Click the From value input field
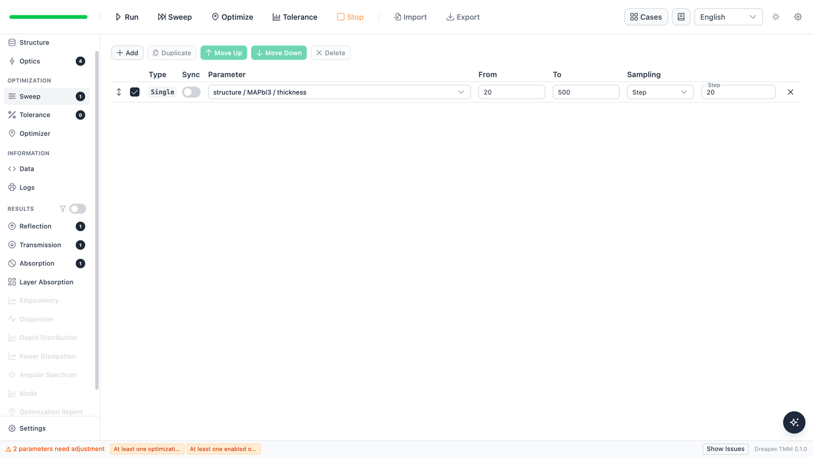The height and width of the screenshot is (457, 813). click(512, 92)
